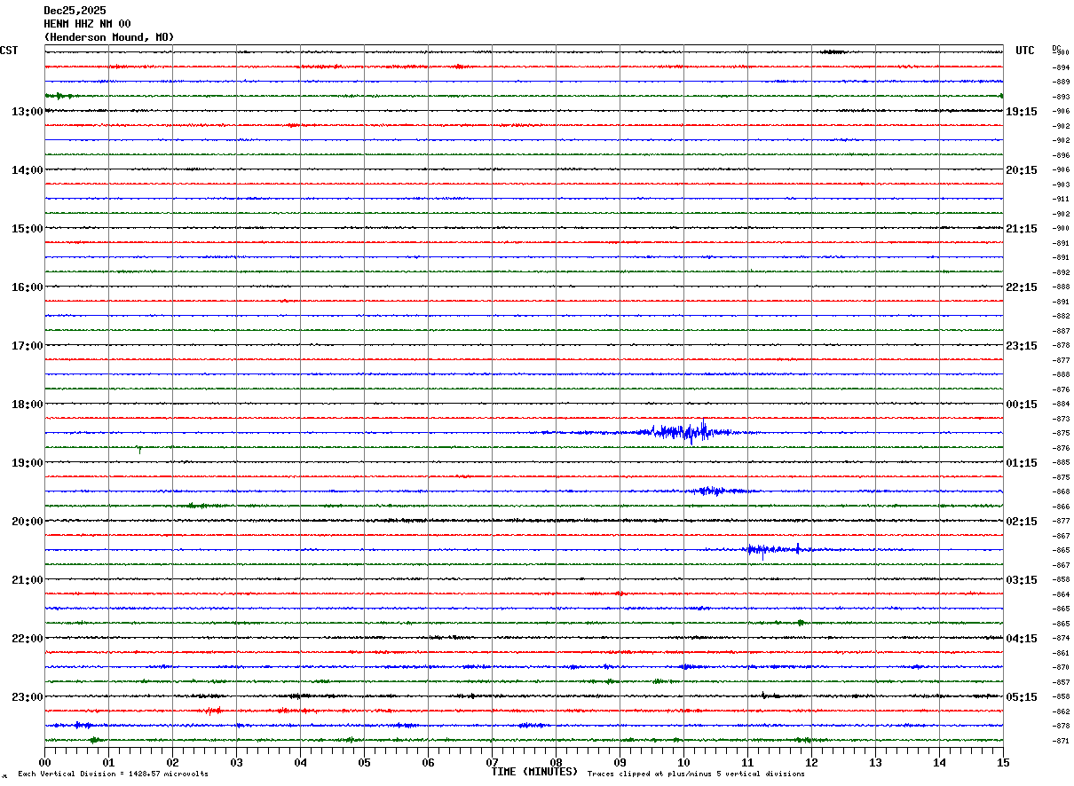Click the DC offset value -893
The height and width of the screenshot is (786, 1074).
[x=1061, y=97]
